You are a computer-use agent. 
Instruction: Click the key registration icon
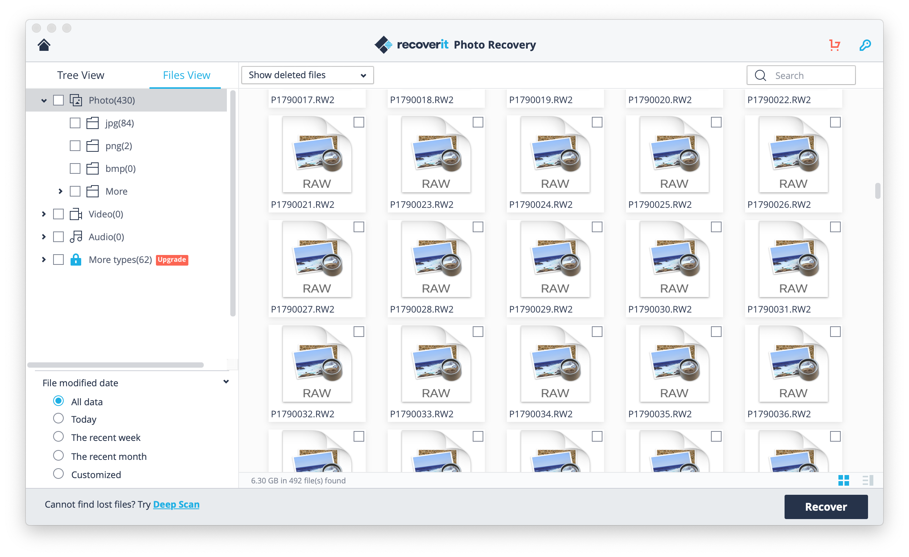865,45
